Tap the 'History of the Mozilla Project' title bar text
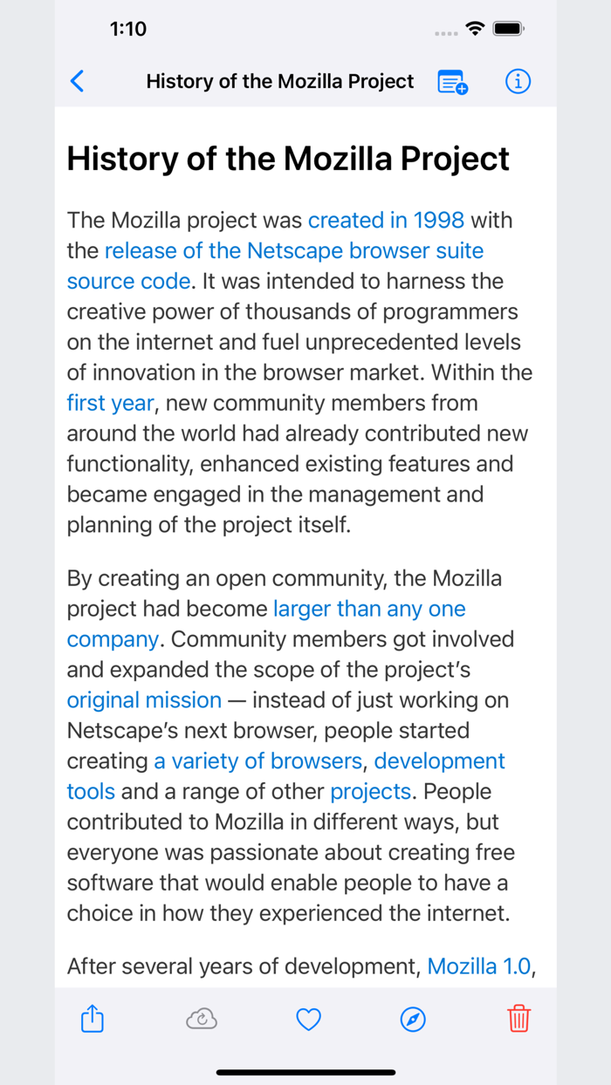The image size is (611, 1085). coord(279,81)
